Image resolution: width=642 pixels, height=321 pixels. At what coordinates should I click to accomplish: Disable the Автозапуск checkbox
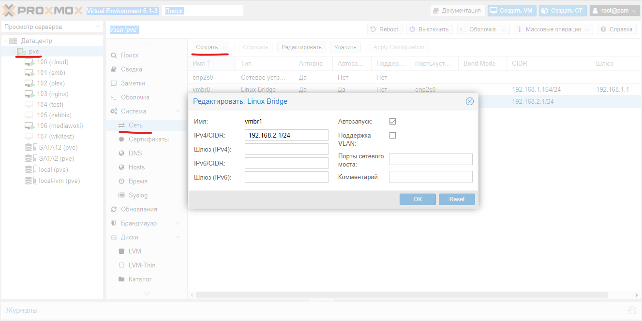point(392,122)
